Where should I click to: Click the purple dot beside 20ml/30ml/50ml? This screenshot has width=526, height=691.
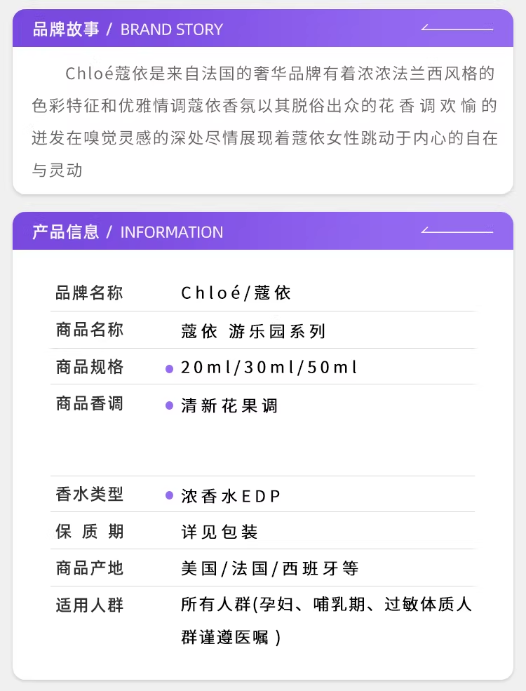click(x=169, y=369)
